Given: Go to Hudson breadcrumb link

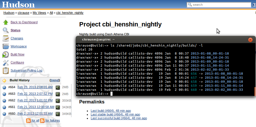Looking at the screenshot, I should point(9,13).
